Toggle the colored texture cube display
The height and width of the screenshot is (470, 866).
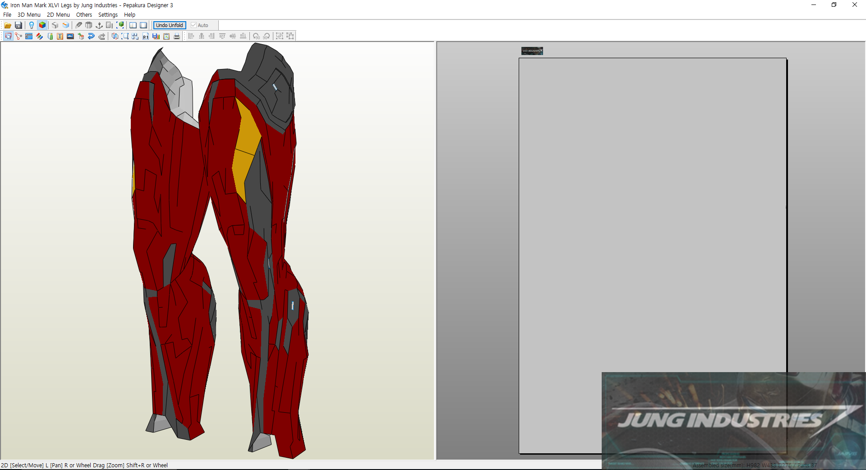click(42, 25)
